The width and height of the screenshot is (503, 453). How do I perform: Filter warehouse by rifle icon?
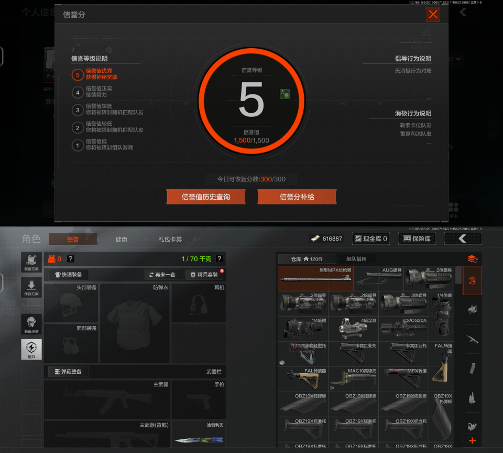click(x=472, y=339)
